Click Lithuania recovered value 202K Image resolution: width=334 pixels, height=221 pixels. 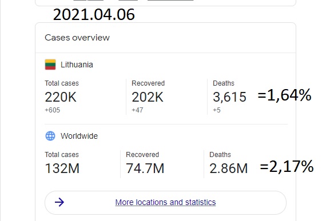(x=148, y=97)
